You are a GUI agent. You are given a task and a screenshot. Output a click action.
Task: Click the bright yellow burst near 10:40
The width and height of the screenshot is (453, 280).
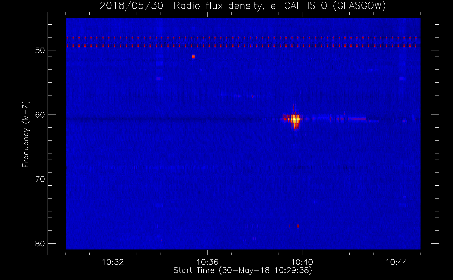pyautogui.click(x=295, y=119)
